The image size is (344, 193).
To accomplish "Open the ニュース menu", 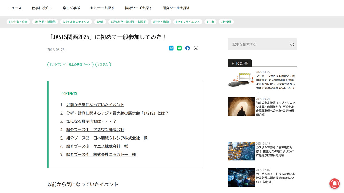I will point(15,8).
